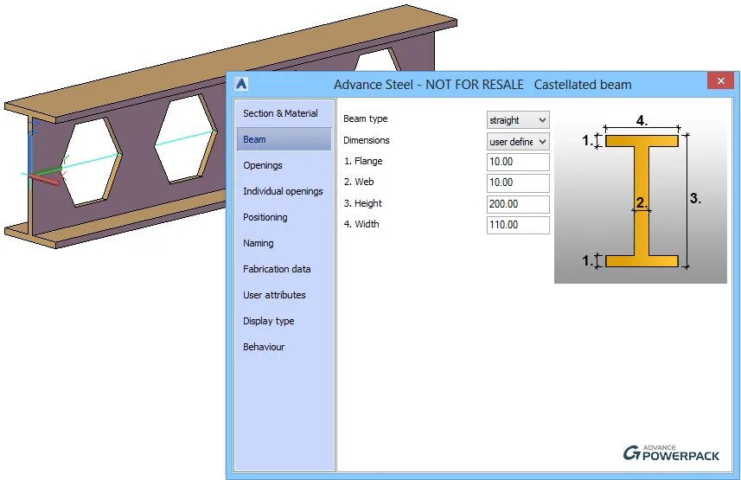Click the '3. Height' label

[363, 203]
